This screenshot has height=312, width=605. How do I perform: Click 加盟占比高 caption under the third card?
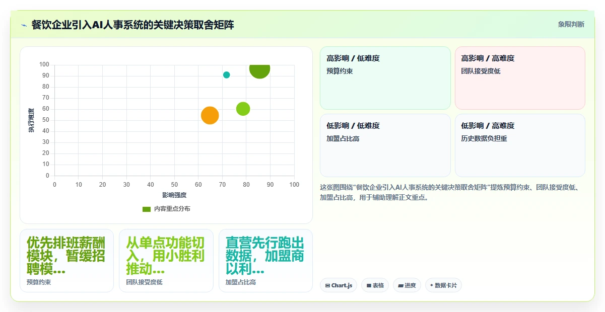pos(241,282)
